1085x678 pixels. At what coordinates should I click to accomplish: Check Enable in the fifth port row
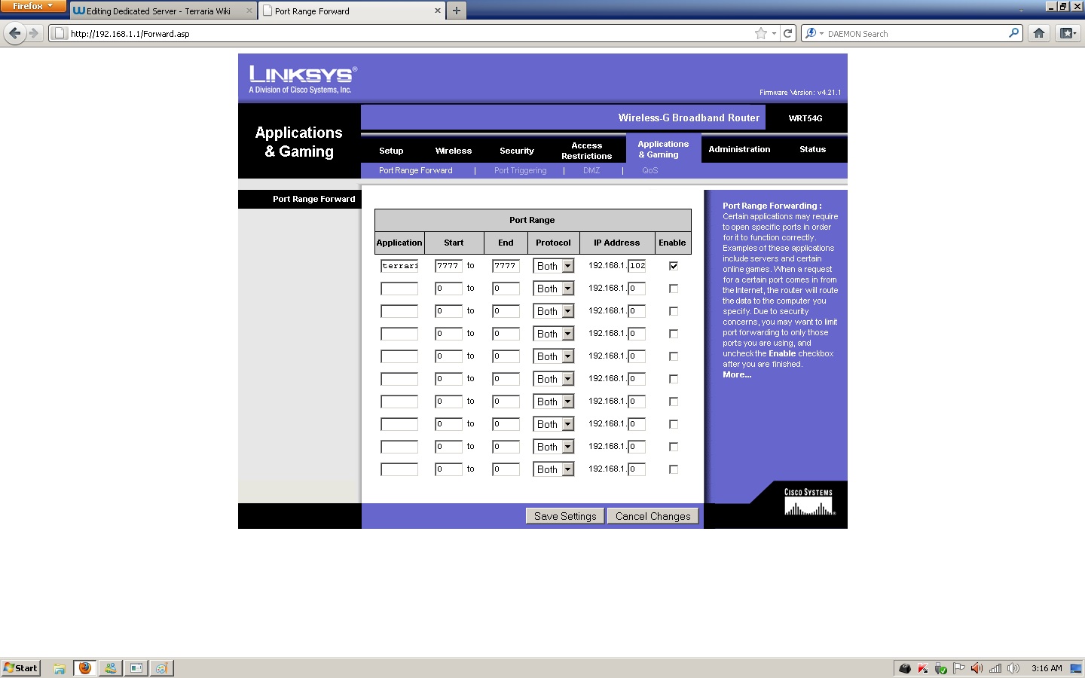coord(674,356)
